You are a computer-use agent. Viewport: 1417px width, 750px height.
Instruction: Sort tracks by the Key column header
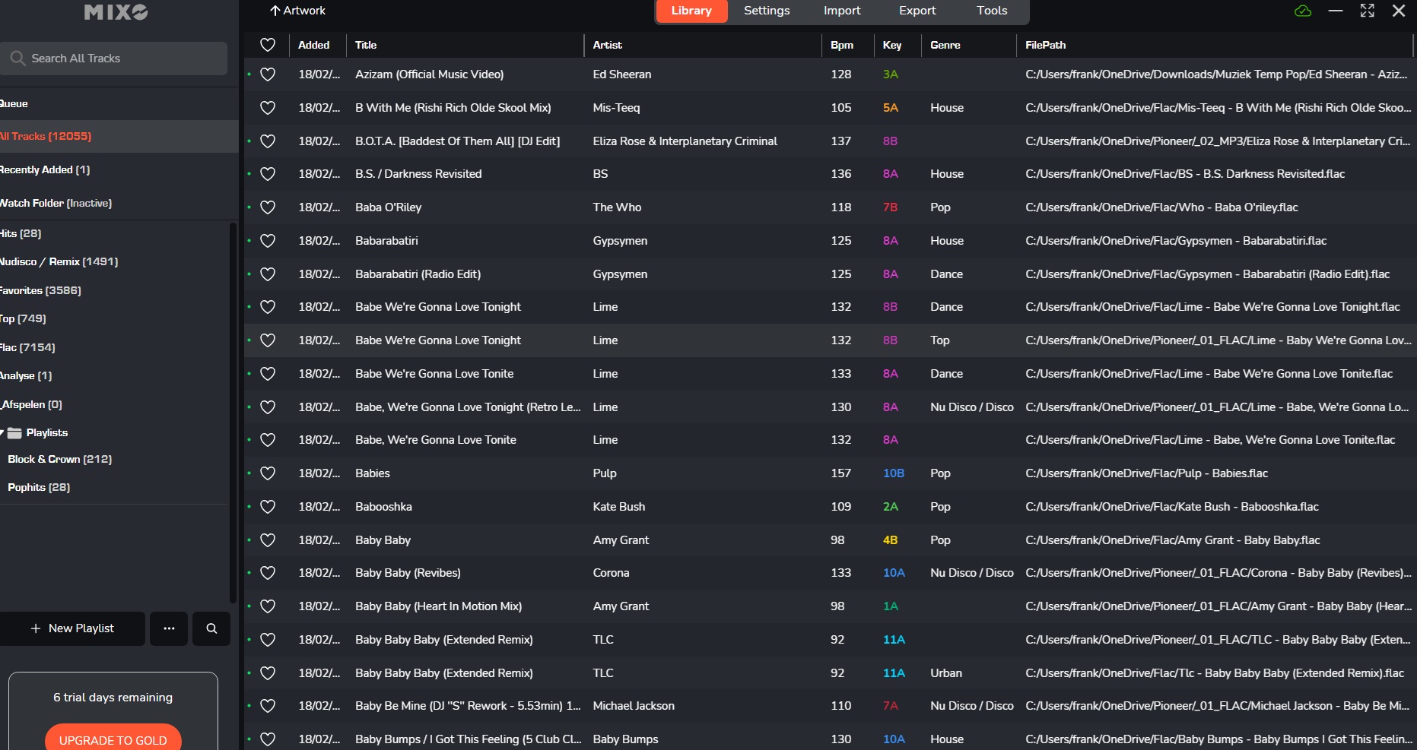coord(892,45)
